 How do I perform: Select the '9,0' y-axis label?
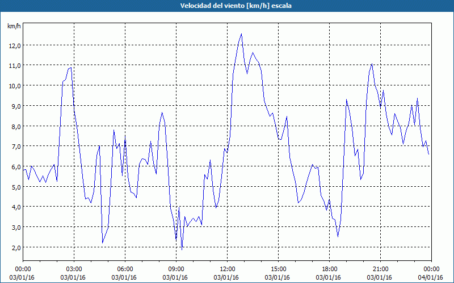click(x=16, y=106)
